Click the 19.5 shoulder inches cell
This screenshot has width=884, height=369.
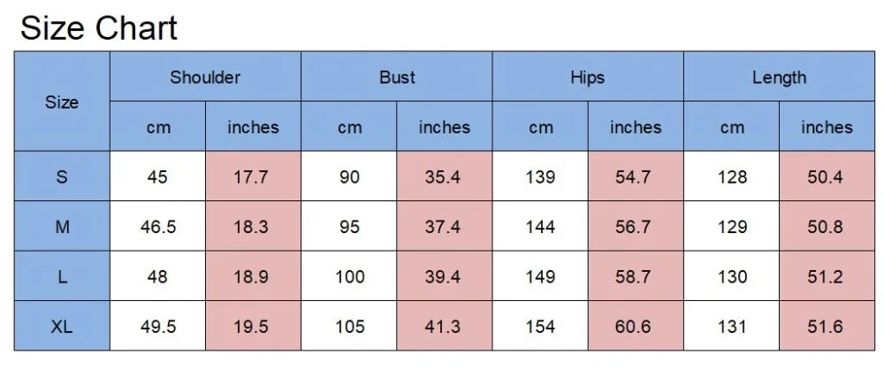[253, 326]
